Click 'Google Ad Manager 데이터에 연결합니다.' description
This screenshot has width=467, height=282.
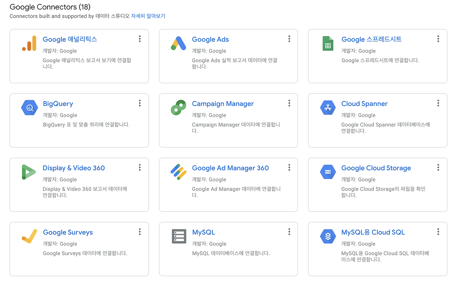pyautogui.click(x=236, y=192)
